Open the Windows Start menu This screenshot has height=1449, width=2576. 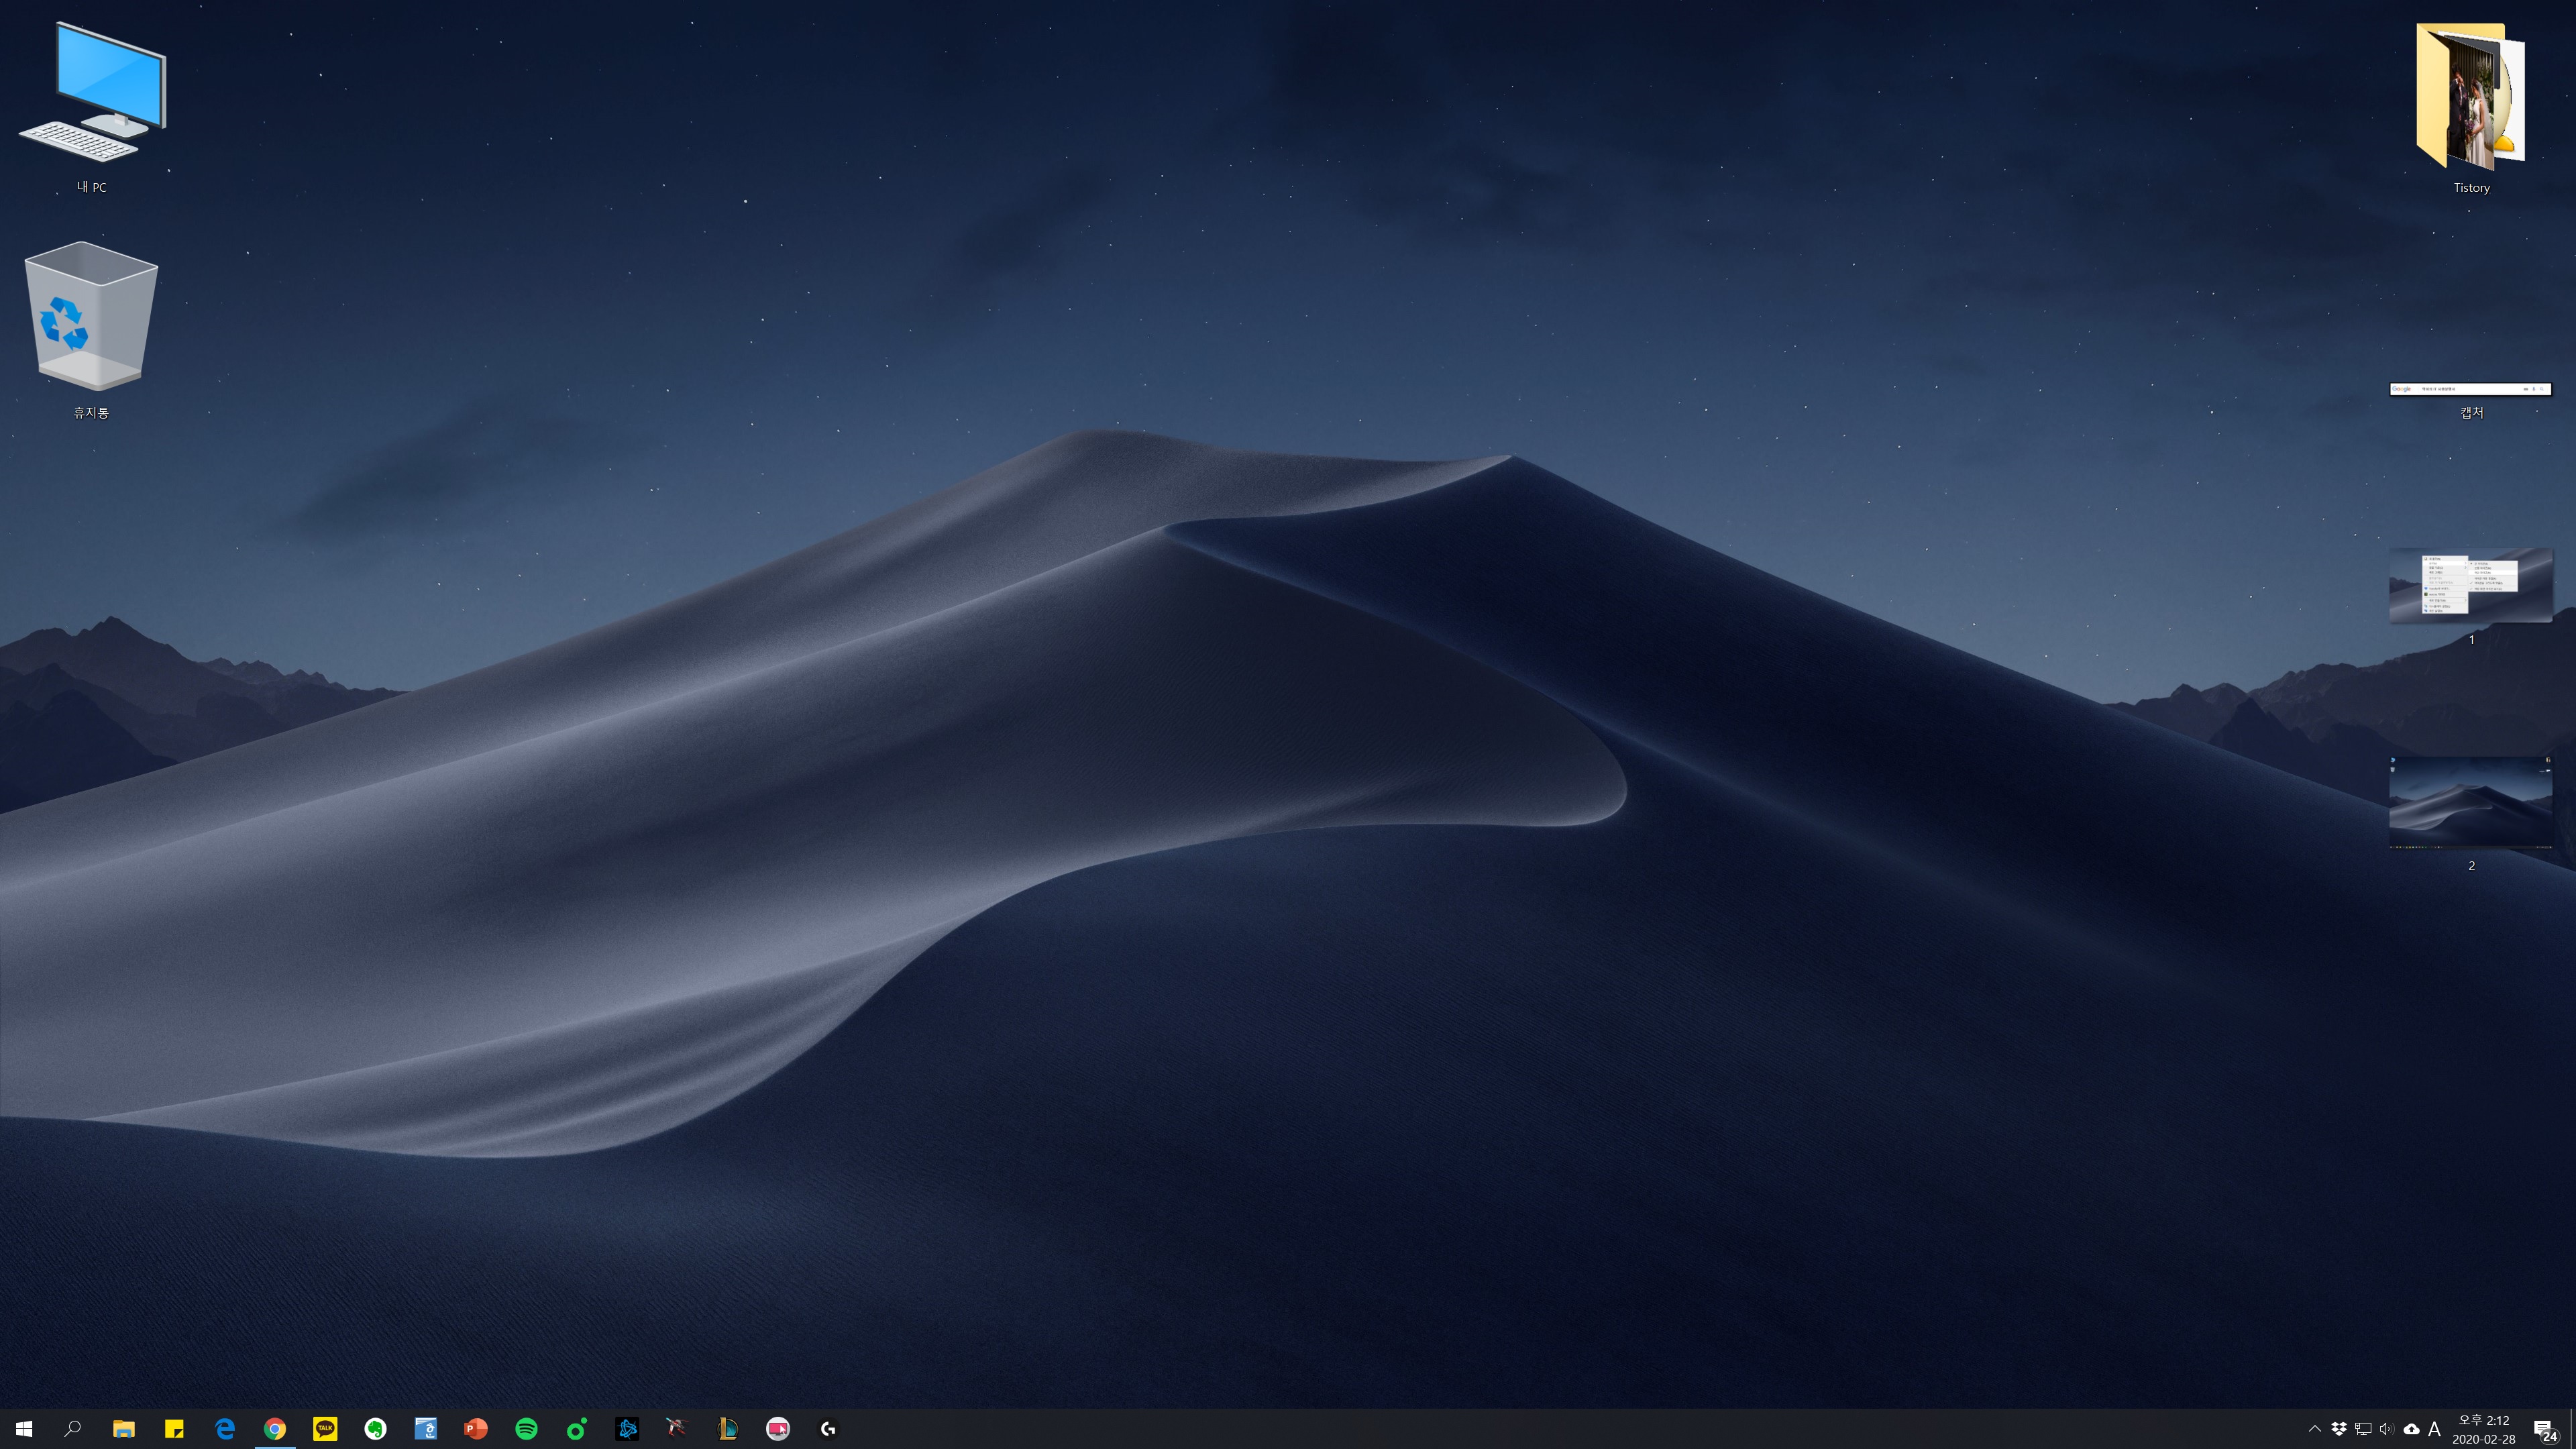pyautogui.click(x=24, y=1428)
